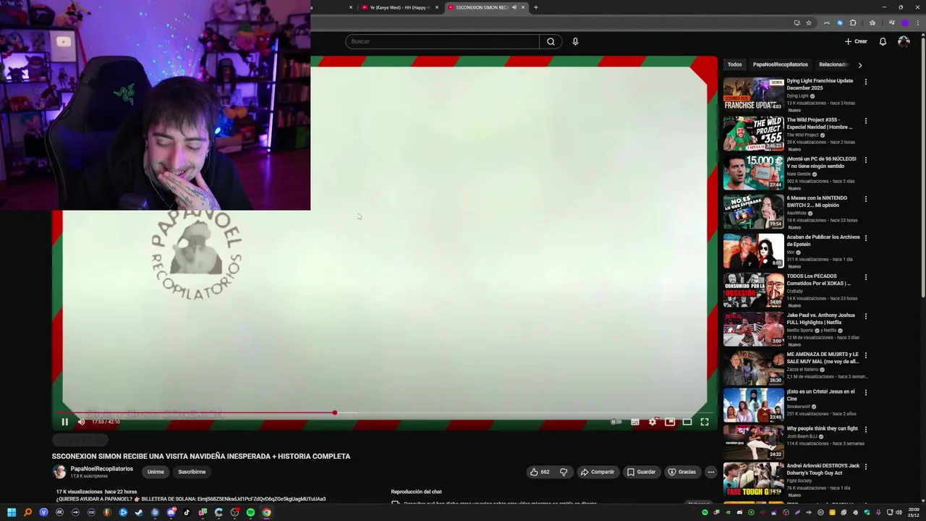Click the Reproducción del chat heading

416,492
